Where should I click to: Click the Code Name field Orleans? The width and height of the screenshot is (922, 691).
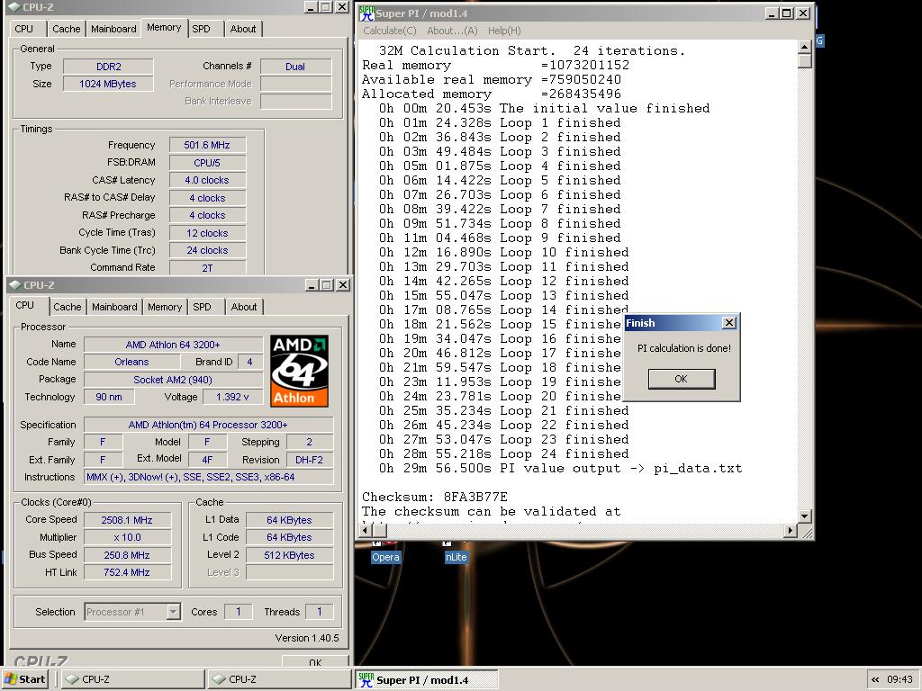[x=132, y=362]
